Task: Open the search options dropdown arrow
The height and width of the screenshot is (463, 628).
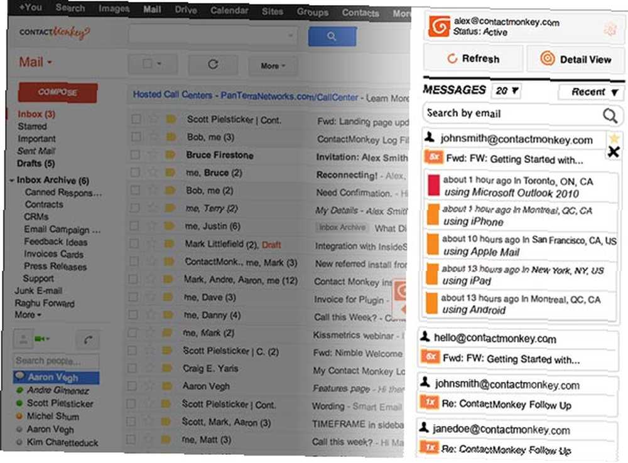Action: click(x=290, y=36)
